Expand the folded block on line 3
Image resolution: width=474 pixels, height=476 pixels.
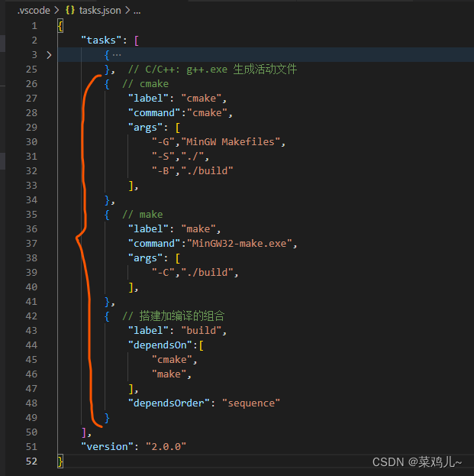pos(49,55)
